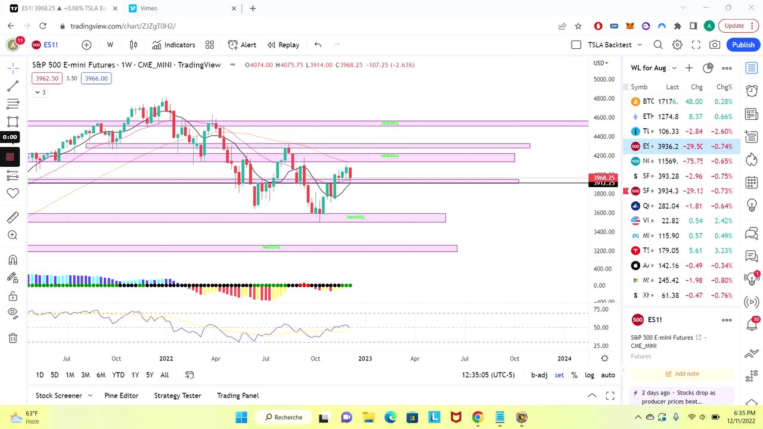Open candlestick chart style selector
Screen dimensions: 763x429
point(134,45)
